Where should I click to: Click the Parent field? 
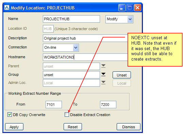pos(71,66)
